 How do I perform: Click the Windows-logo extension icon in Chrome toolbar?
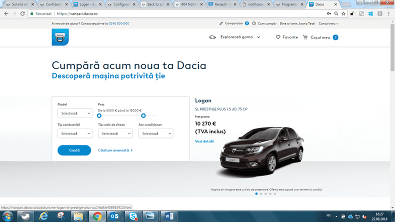[x=370, y=13]
